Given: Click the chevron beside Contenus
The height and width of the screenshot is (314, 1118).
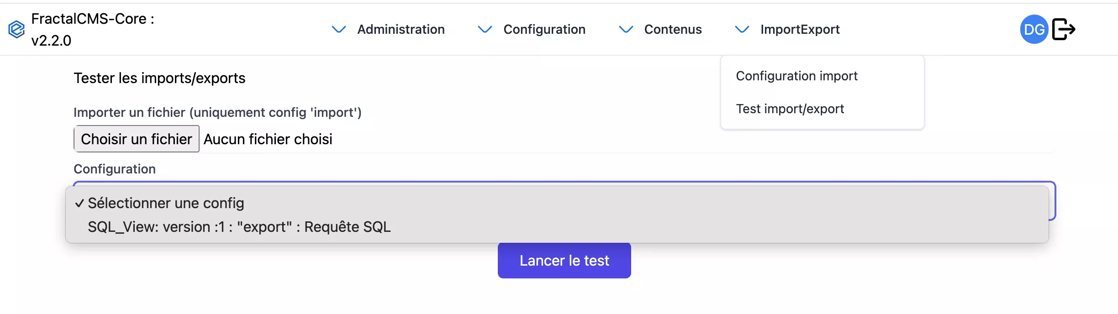Looking at the screenshot, I should point(626,29).
